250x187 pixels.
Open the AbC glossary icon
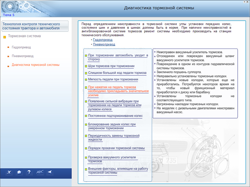tap(40, 172)
